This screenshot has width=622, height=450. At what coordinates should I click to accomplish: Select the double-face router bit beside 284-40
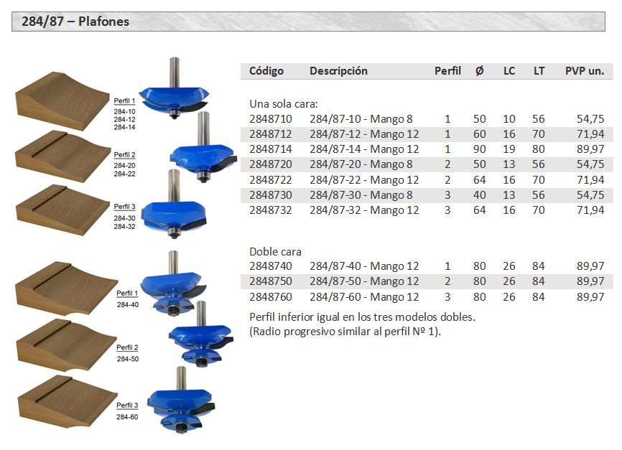[170, 286]
